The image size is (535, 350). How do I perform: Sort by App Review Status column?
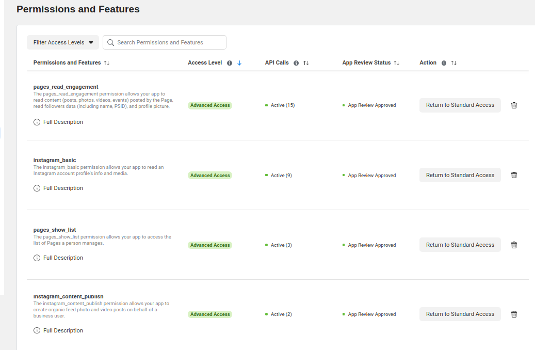click(397, 63)
